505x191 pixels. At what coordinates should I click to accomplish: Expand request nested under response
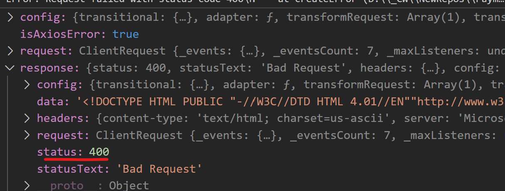point(27,135)
